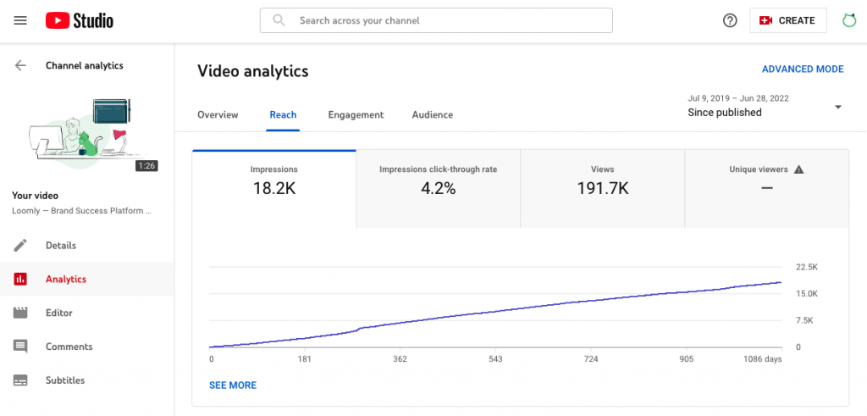Click the 22.5K axis label

point(806,267)
